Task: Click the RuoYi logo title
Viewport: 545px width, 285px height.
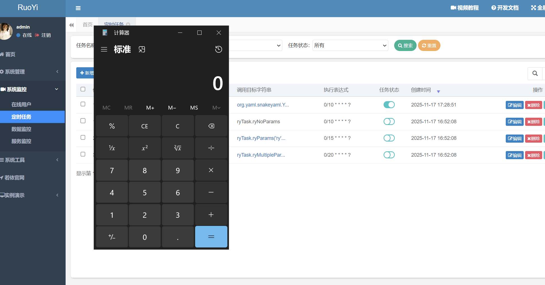Action: tap(28, 8)
